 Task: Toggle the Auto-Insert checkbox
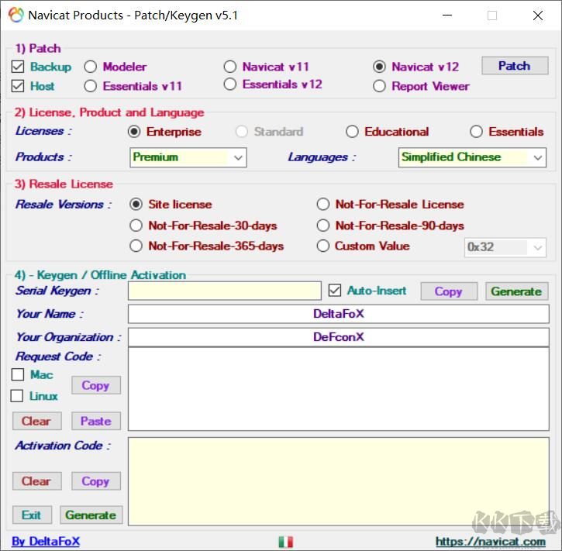click(334, 291)
